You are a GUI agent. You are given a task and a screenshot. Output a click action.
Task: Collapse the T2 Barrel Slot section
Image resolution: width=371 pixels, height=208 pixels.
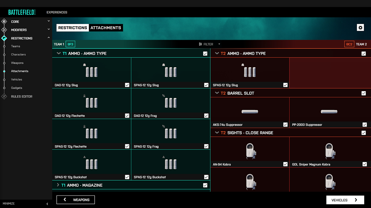click(x=217, y=93)
